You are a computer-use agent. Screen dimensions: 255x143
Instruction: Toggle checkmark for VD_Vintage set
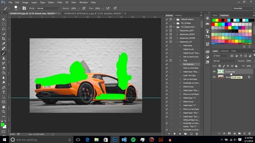point(167,23)
